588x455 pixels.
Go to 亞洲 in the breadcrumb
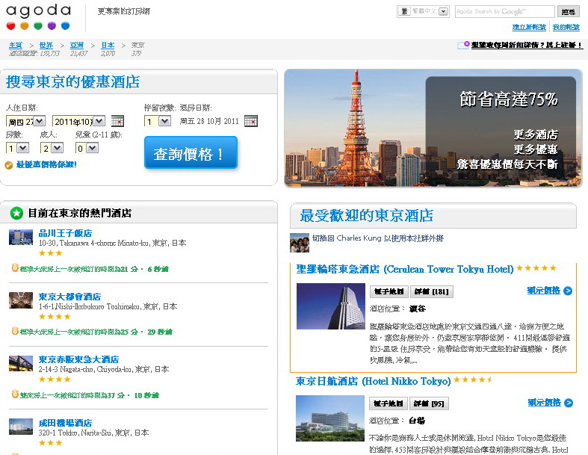[77, 45]
